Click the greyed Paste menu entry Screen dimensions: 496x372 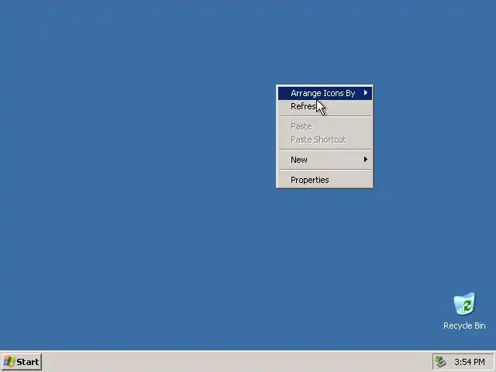coord(325,126)
